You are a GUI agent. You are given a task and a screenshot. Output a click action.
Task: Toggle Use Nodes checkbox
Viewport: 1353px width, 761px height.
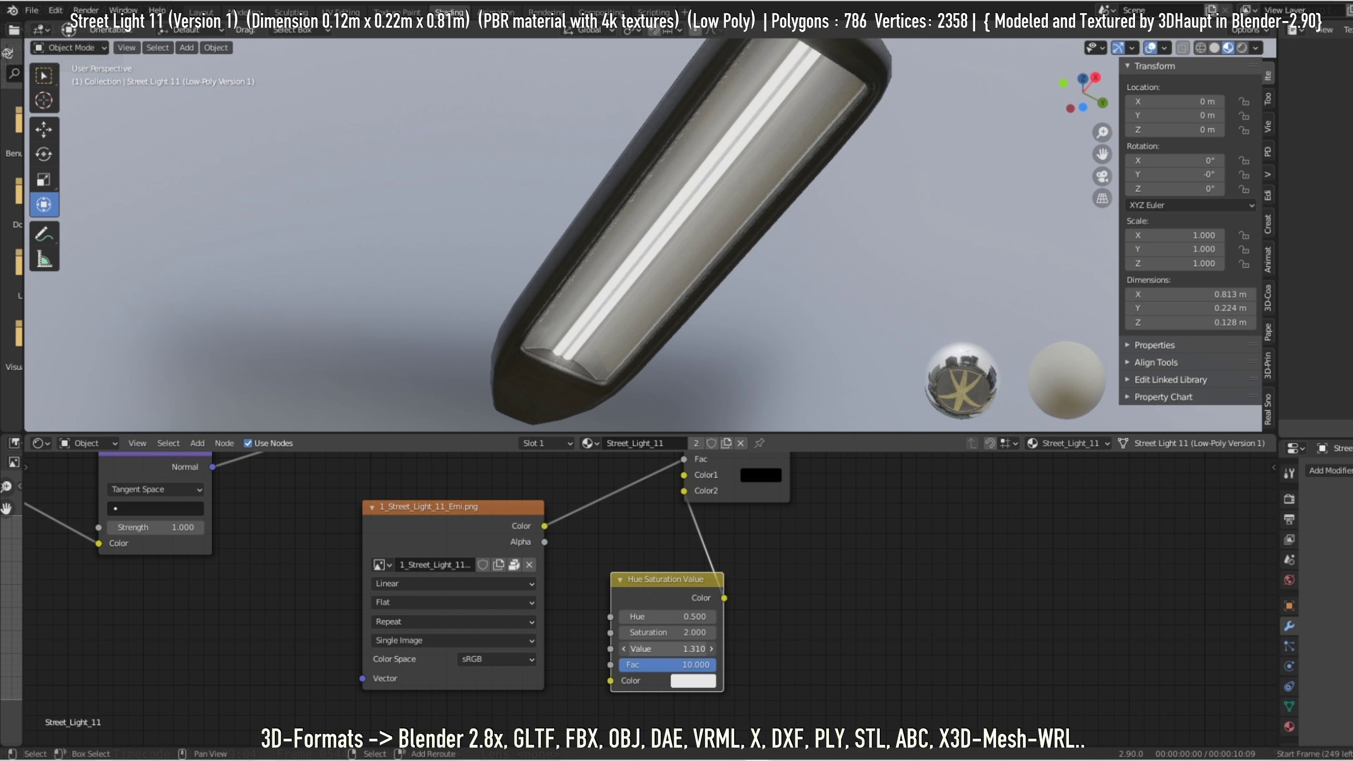(248, 443)
